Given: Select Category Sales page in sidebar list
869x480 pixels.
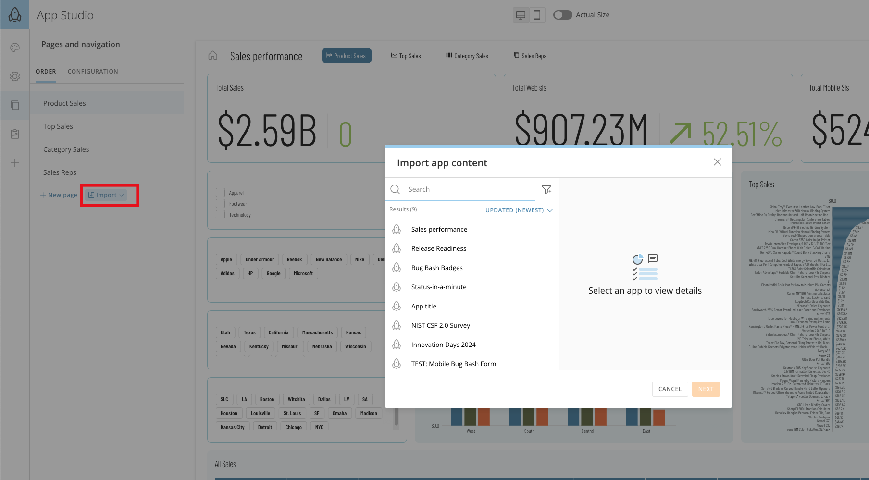Looking at the screenshot, I should pyautogui.click(x=107, y=149).
